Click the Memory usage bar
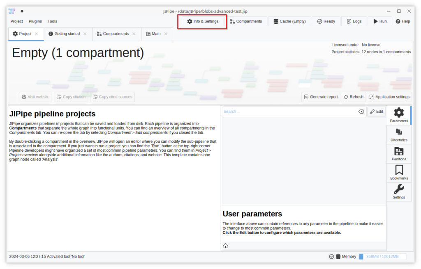This screenshot has height=269, width=421. 382,257
